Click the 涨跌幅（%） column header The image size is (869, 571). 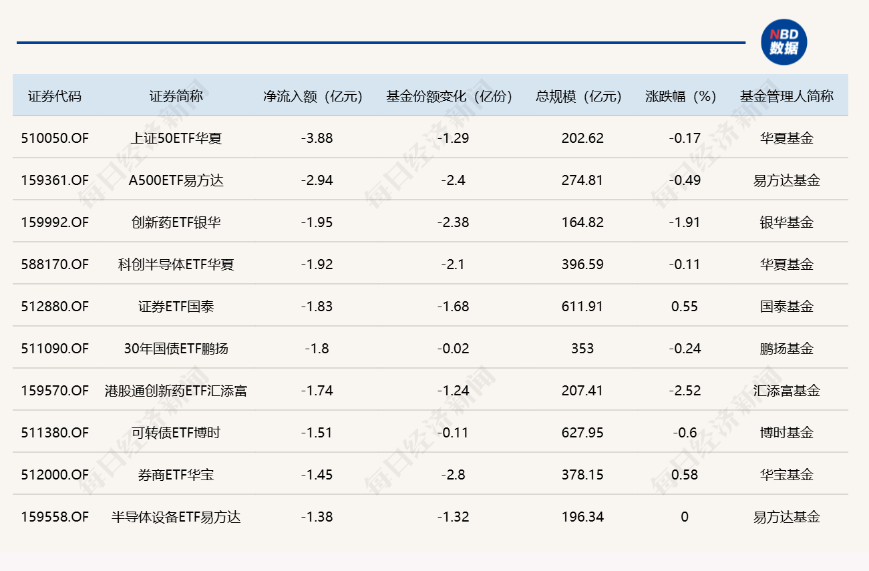tap(681, 96)
